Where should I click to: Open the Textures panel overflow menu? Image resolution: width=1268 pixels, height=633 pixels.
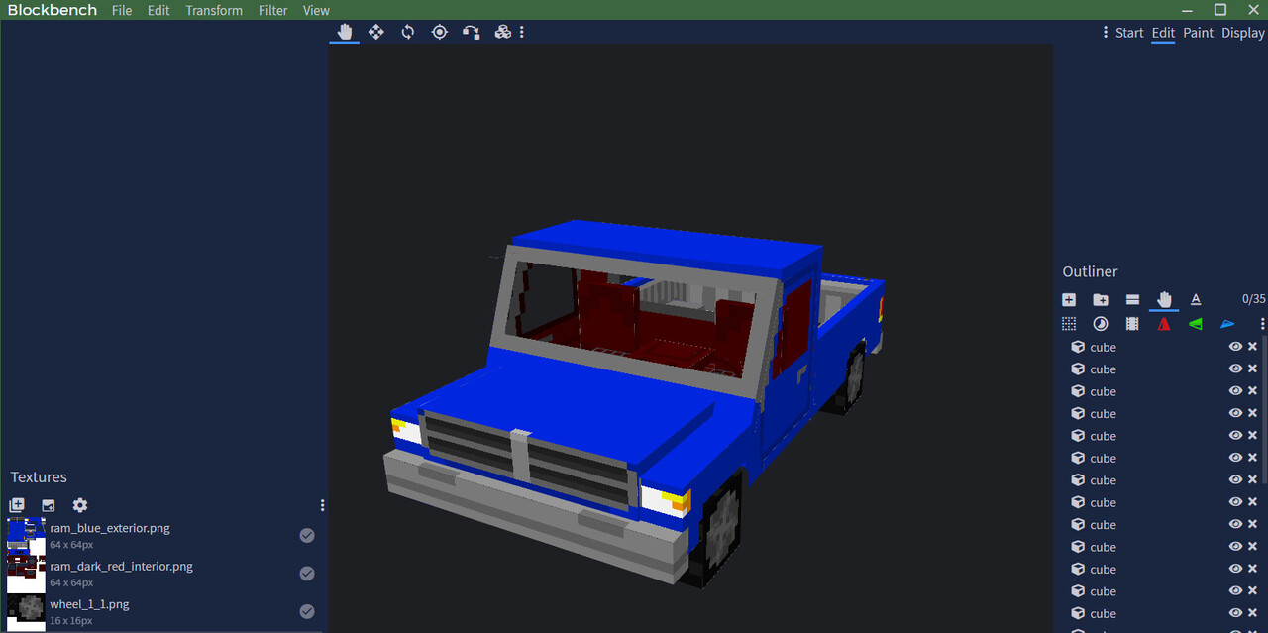click(x=322, y=505)
